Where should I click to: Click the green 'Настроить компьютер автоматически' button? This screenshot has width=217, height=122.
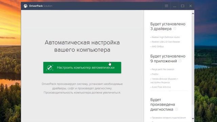coord(82,67)
